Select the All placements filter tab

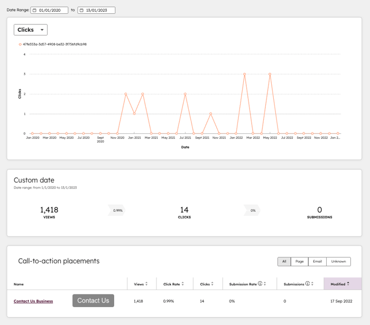click(x=284, y=261)
